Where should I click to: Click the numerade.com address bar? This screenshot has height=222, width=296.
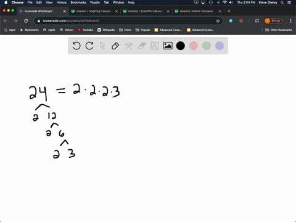coord(128,21)
